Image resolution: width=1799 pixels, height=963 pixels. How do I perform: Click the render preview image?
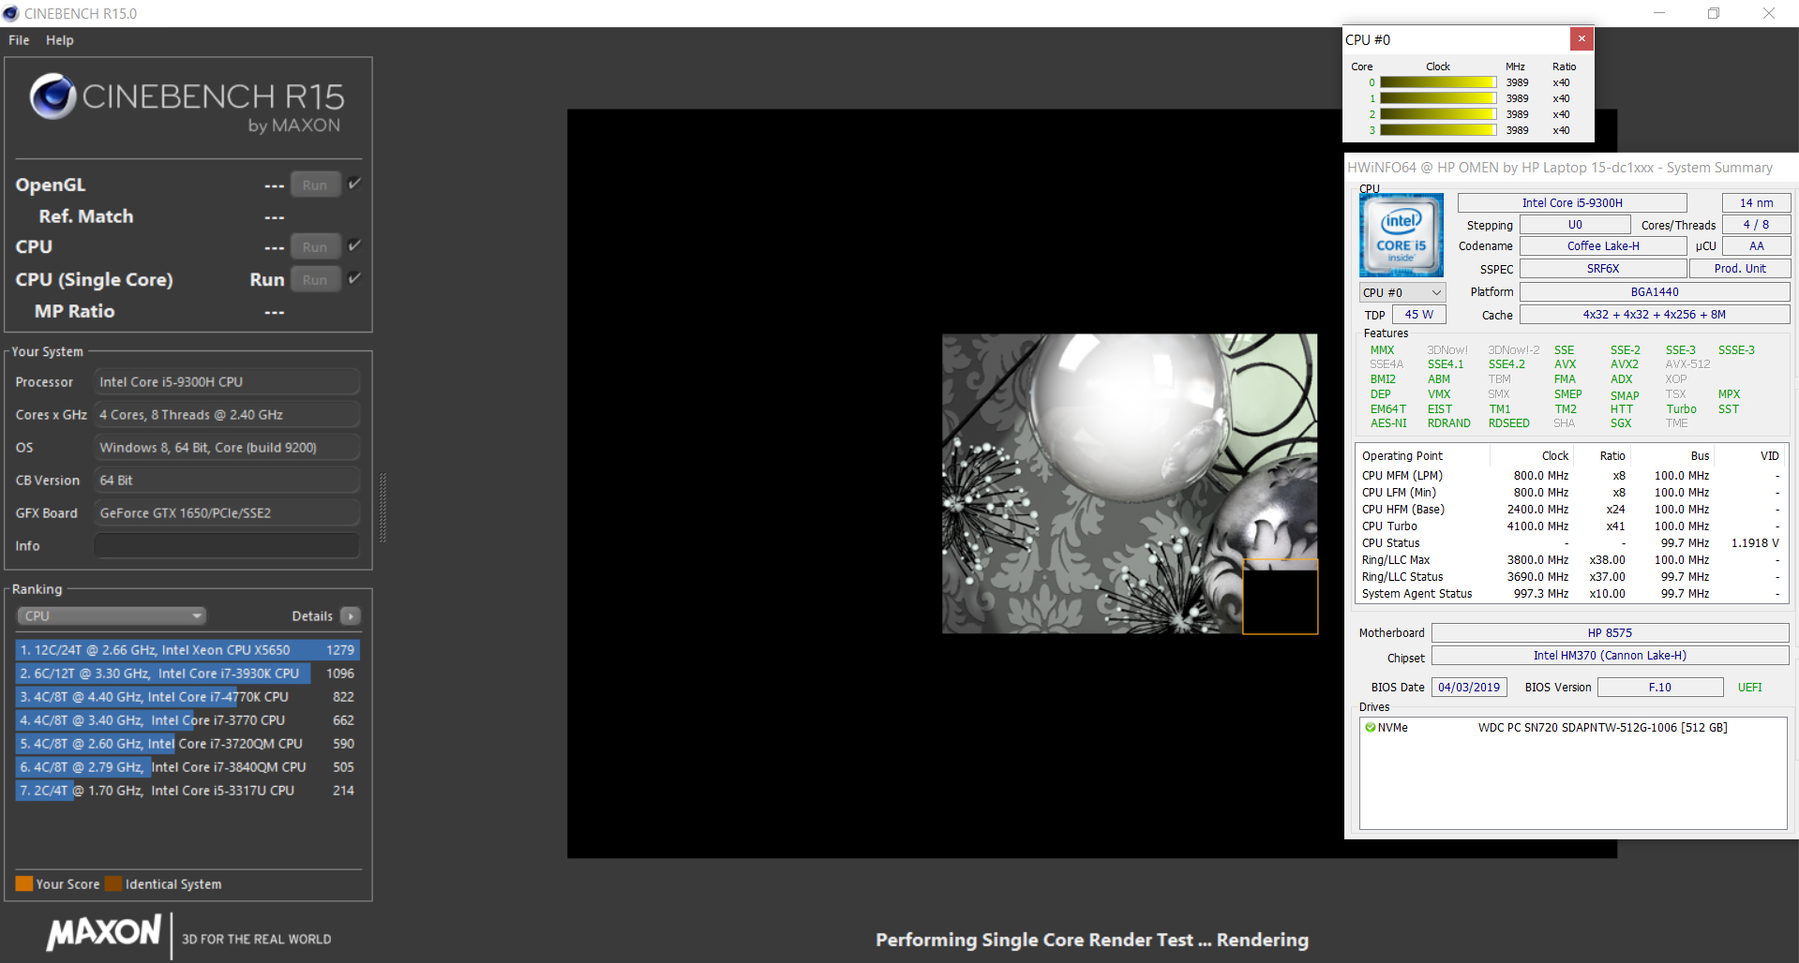(1130, 483)
